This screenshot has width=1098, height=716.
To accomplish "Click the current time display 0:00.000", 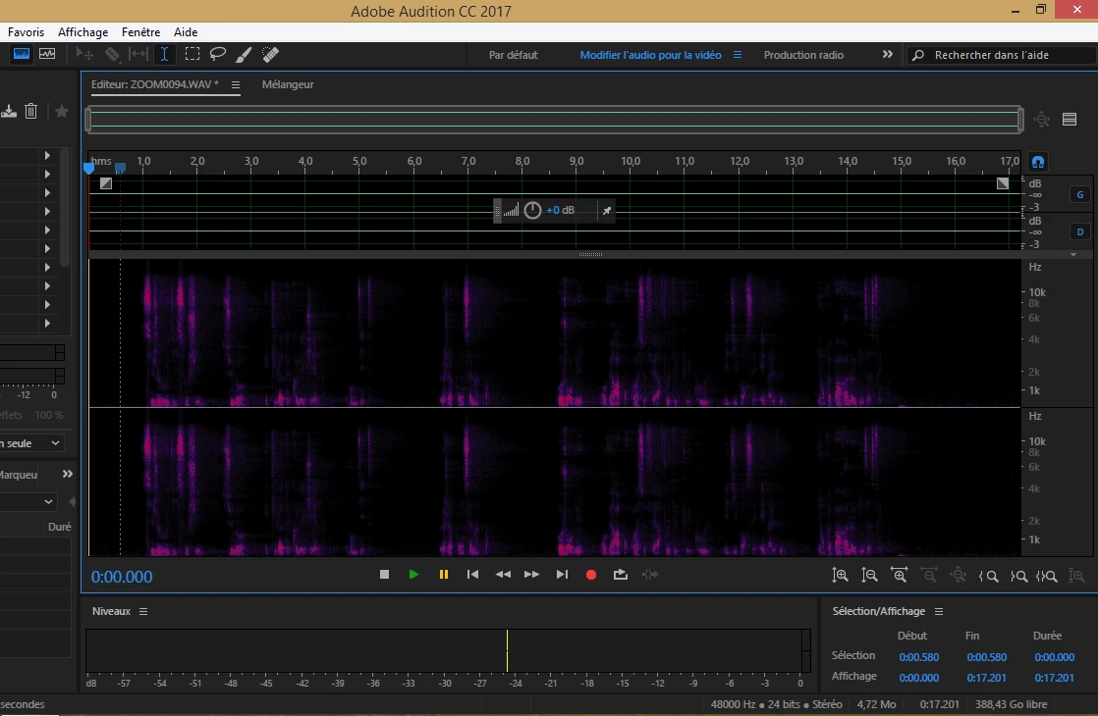I will (x=122, y=577).
